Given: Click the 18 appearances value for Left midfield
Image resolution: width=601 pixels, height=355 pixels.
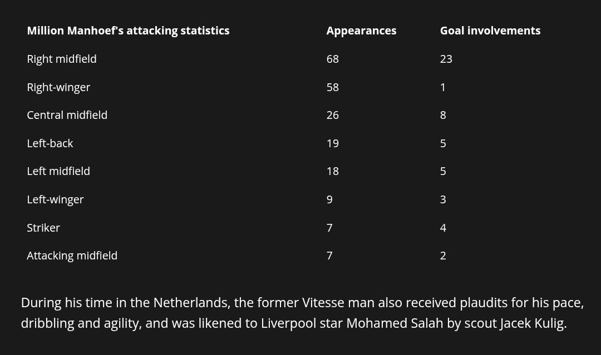Looking at the screenshot, I should click(333, 171).
